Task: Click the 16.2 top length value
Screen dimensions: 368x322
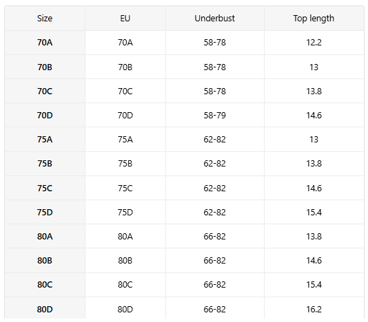Action: point(314,310)
